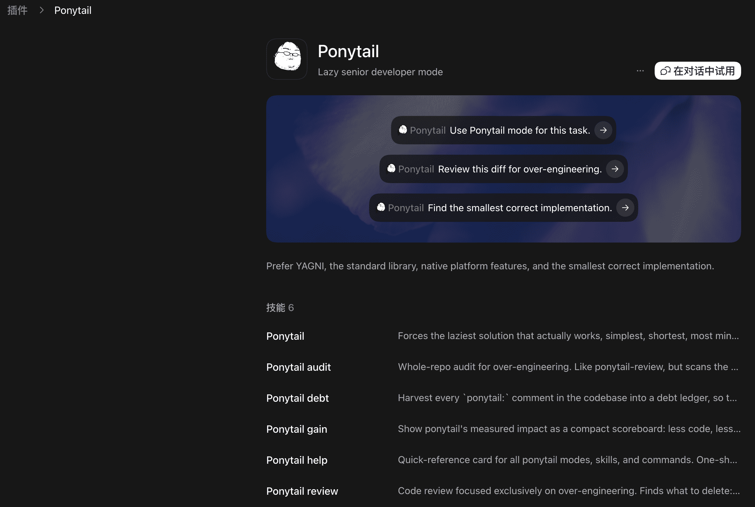Click the 'Prefer YAGNI, the standard library' description text
This screenshot has width=755, height=507.
490,266
